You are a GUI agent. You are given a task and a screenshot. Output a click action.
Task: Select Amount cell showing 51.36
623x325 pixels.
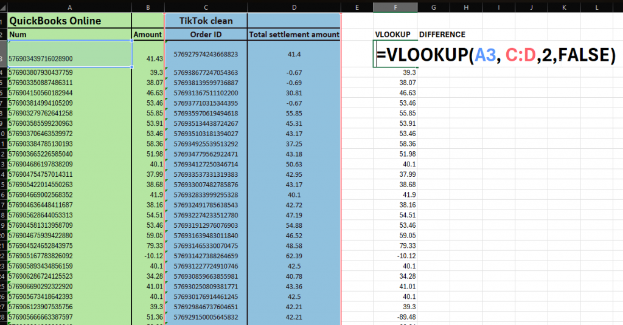147,316
